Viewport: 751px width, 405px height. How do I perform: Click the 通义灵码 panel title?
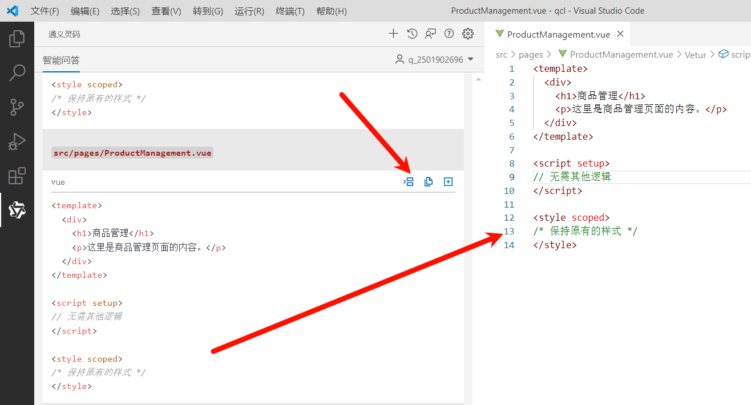(x=64, y=34)
